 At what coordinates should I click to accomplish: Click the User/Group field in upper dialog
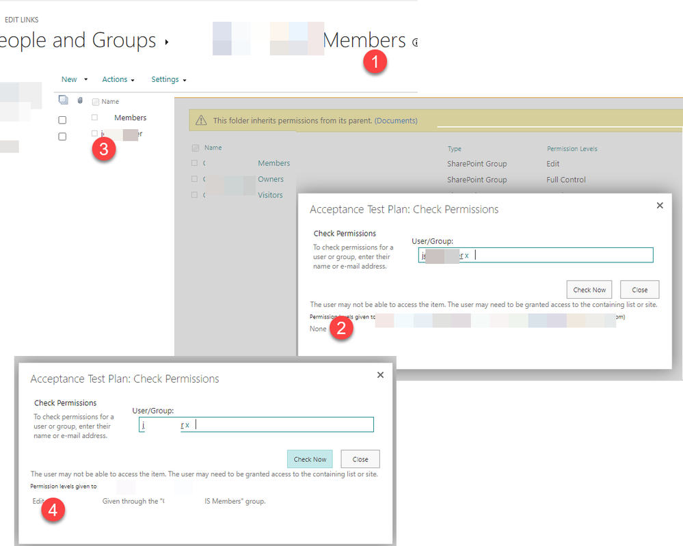click(536, 255)
